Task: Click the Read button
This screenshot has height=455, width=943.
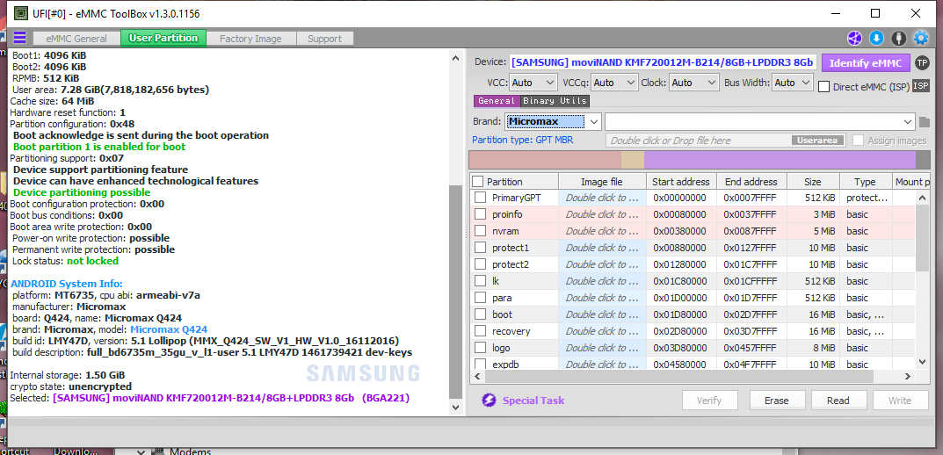Action: click(x=838, y=401)
